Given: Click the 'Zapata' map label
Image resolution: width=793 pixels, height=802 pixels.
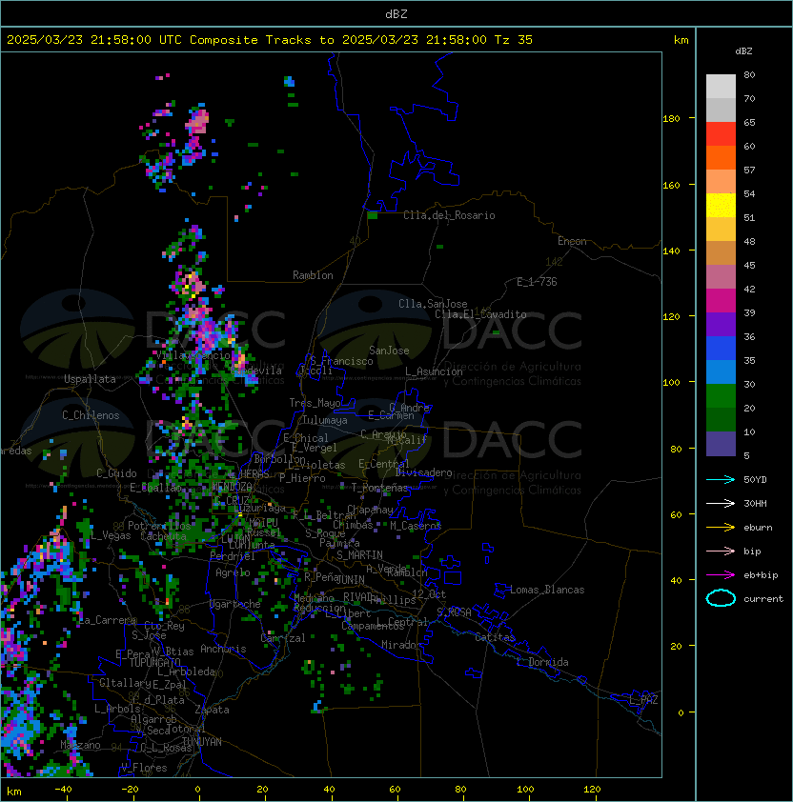Looking at the screenshot, I should point(212,710).
